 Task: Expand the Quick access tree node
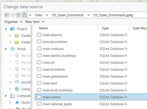tap(10, 102)
